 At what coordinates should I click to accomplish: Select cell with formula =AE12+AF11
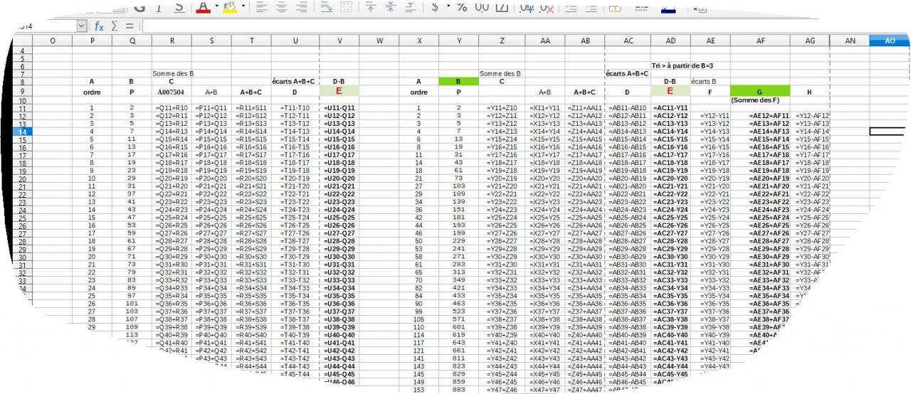click(x=760, y=115)
